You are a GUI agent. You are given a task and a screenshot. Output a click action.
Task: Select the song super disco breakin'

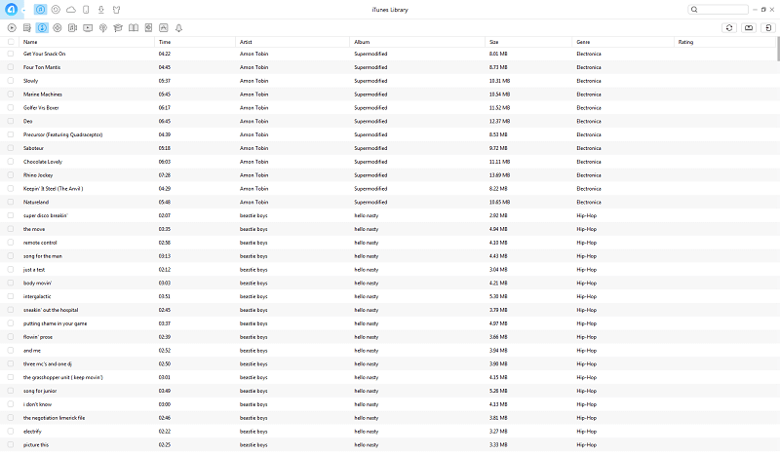click(x=45, y=215)
